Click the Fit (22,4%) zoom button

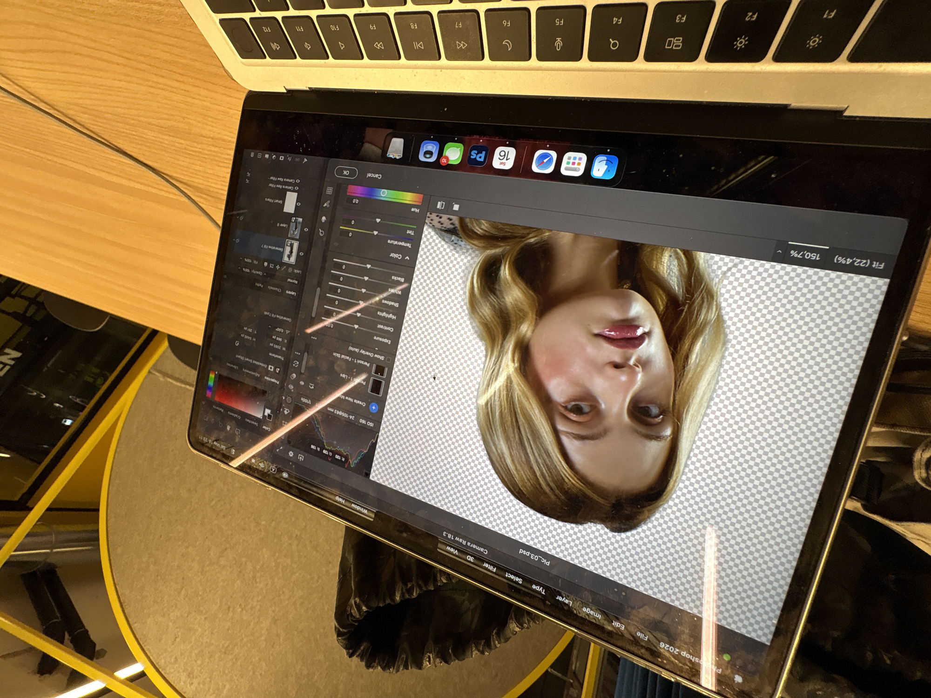858,262
